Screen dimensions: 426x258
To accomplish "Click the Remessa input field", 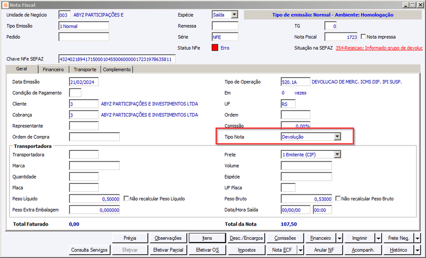I will point(225,26).
